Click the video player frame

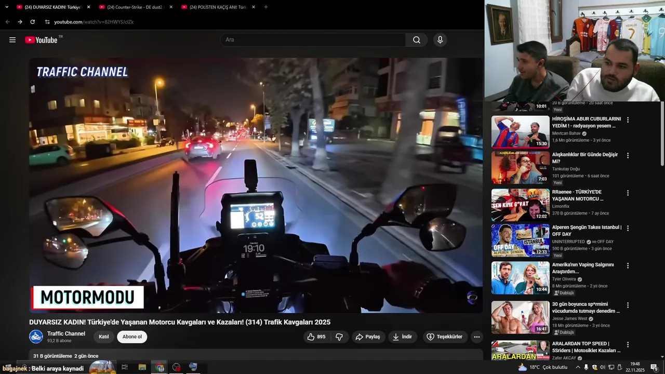(x=256, y=185)
